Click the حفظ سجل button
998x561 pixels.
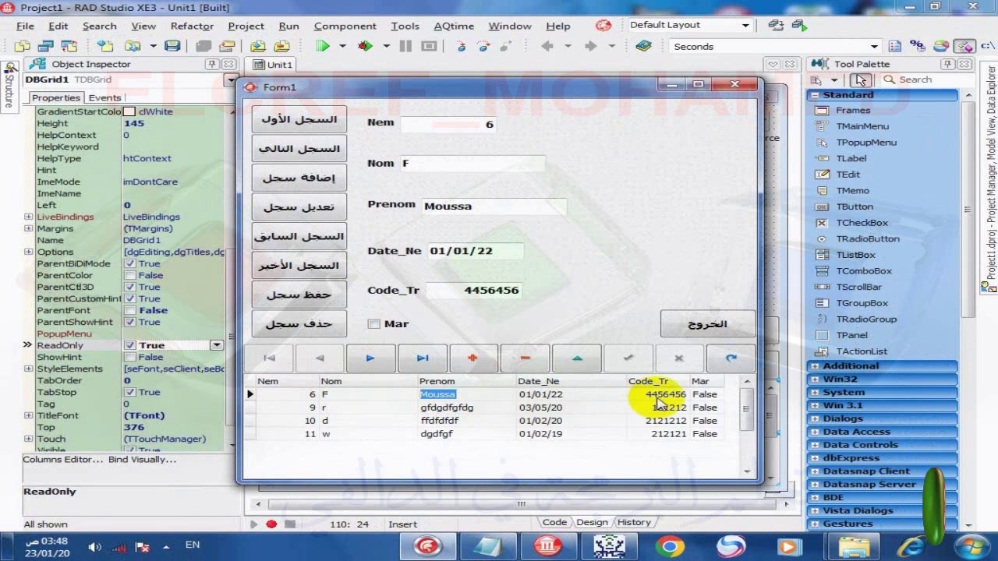tap(299, 295)
